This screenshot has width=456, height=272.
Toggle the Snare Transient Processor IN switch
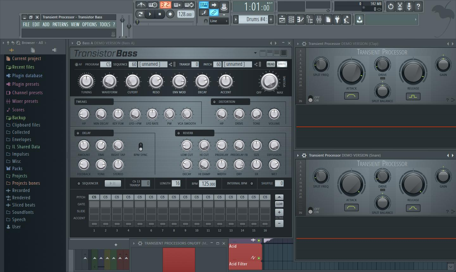pos(310,210)
